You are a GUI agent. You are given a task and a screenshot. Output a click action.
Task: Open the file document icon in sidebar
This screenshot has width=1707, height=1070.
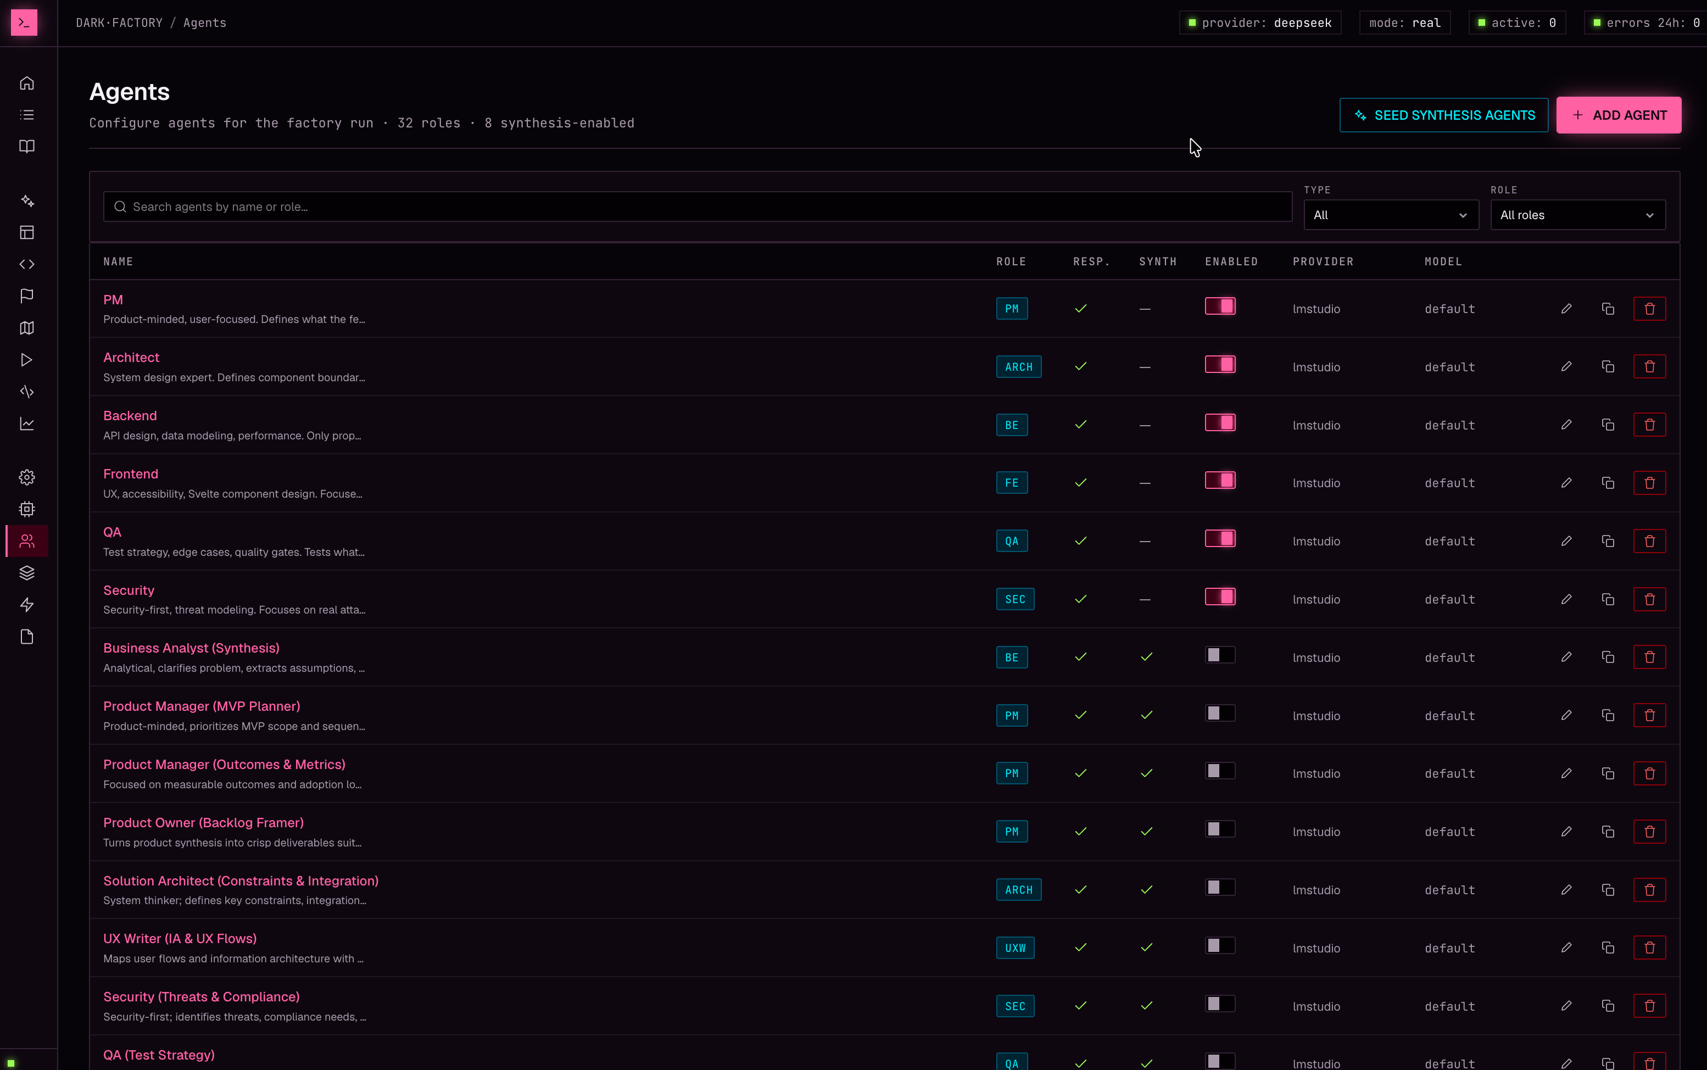(x=27, y=636)
